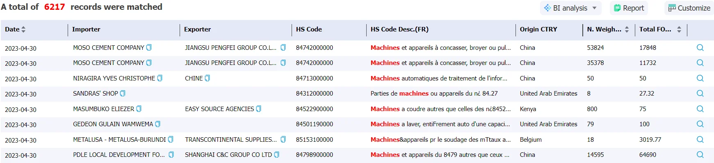
Task: Open exporter EASY SOURCE AGENCIES
Action: pos(219,109)
